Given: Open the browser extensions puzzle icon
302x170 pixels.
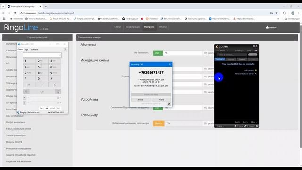Looking at the screenshot, I should [285, 13].
